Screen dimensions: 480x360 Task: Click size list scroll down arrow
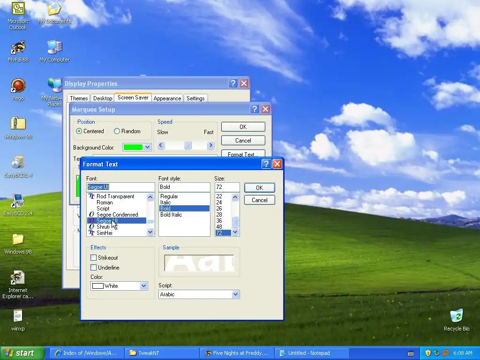pos(235,232)
